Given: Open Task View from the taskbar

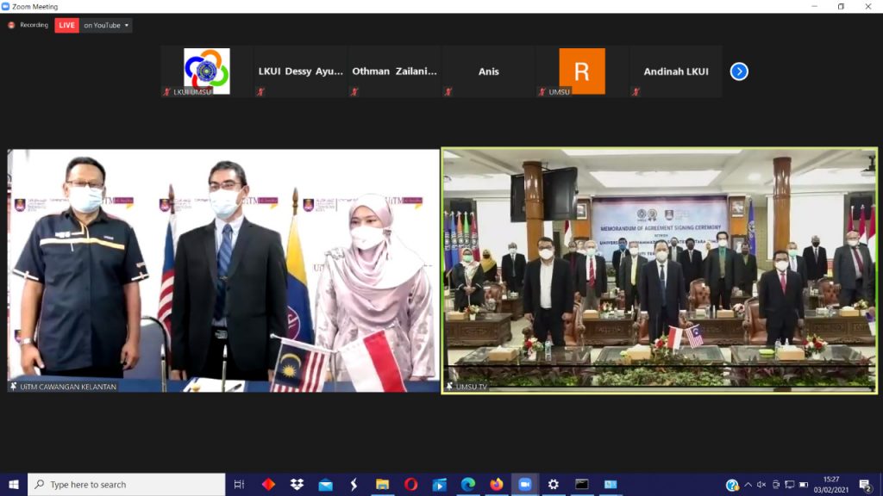Looking at the screenshot, I should point(240,485).
